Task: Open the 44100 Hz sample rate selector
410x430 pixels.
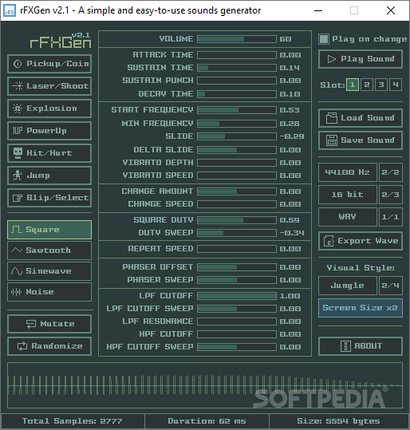Action: [x=348, y=172]
